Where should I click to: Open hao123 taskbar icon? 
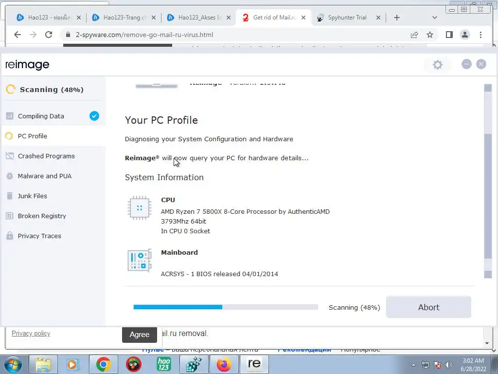pyautogui.click(x=164, y=364)
